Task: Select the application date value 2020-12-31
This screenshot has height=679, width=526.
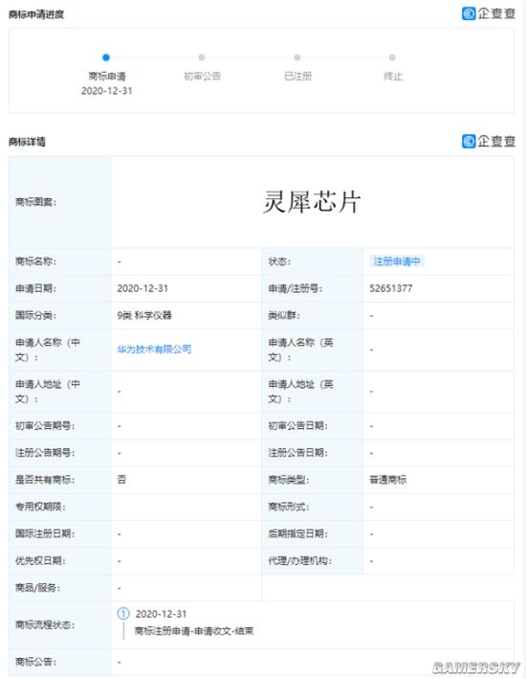Action: point(142,288)
